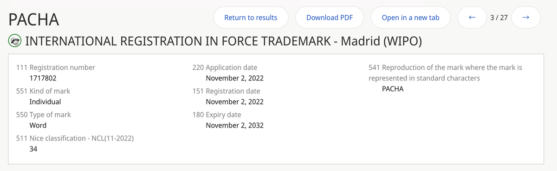Click the 111 Registration number label
The height and width of the screenshot is (171, 557).
pos(56,67)
